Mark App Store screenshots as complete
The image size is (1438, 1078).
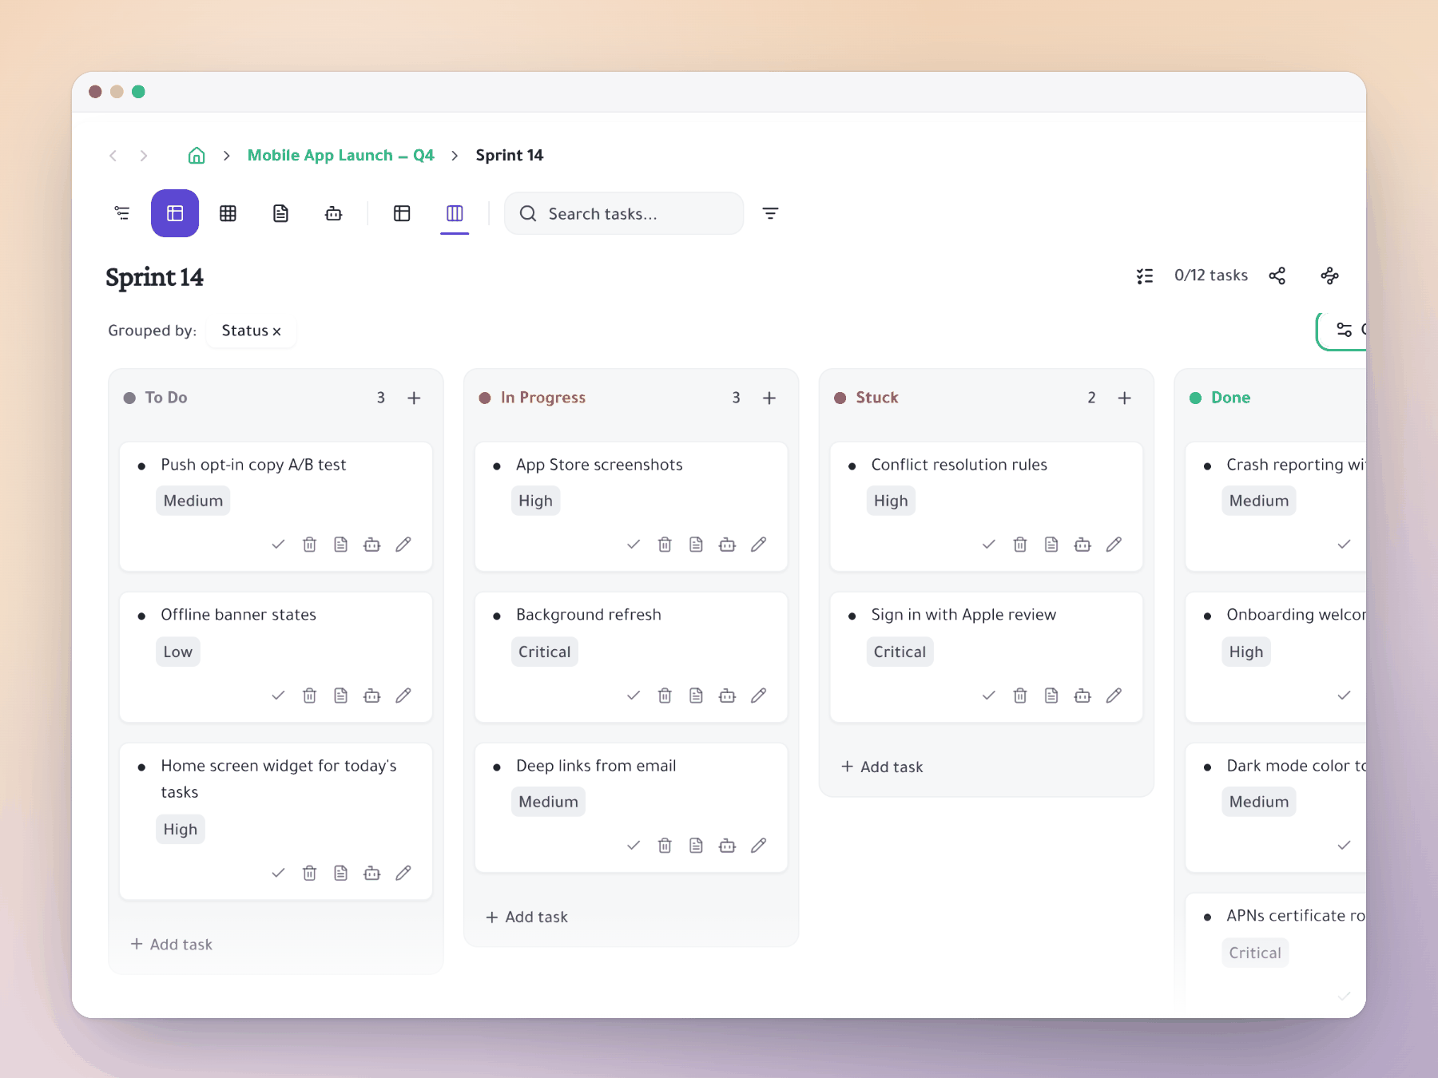634,545
